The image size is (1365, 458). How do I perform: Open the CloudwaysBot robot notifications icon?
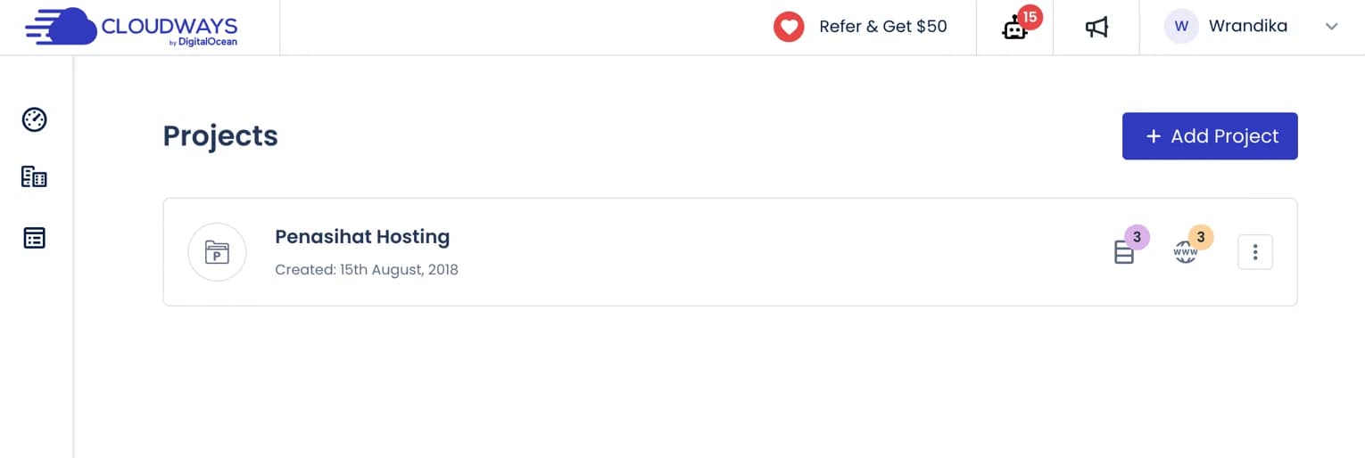point(1013,29)
